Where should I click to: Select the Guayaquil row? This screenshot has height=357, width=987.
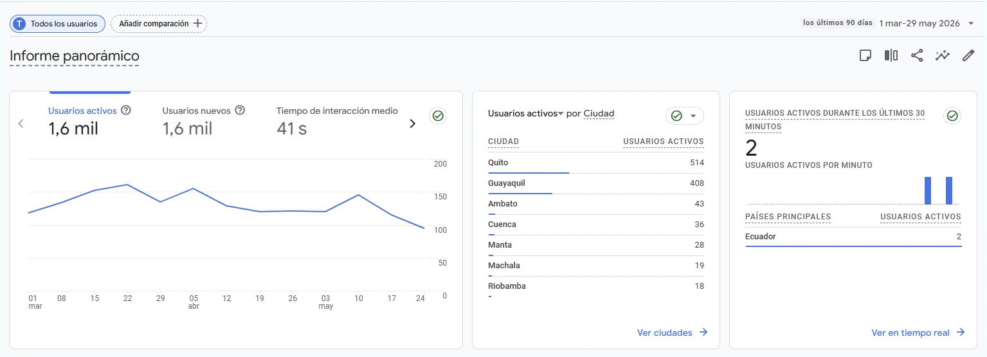[596, 184]
